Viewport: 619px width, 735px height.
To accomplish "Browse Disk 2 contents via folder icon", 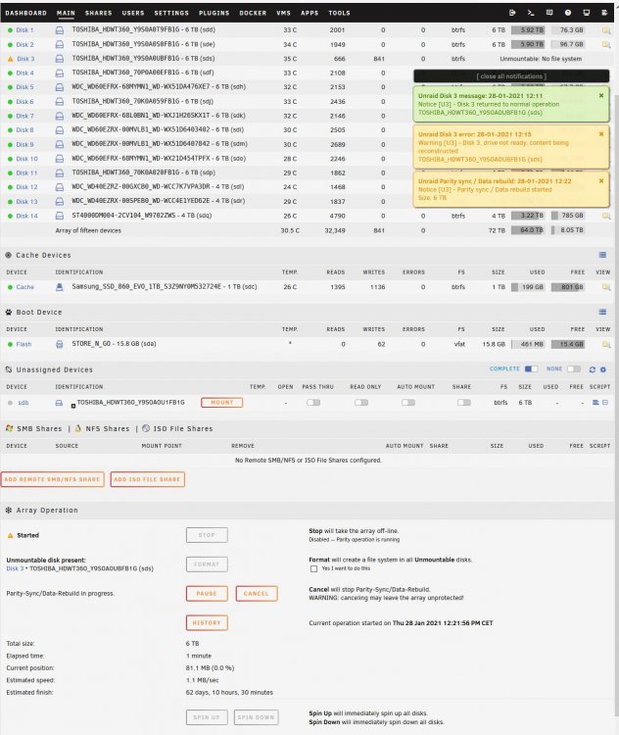I will (606, 45).
